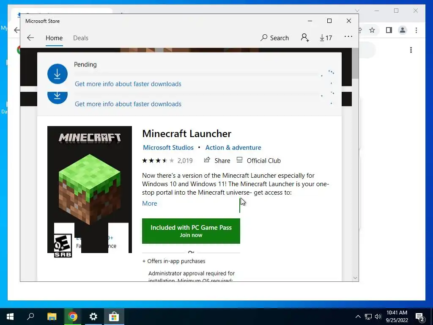433x325 pixels.
Task: Toggle Chrome's side panel icon
Action: click(389, 30)
